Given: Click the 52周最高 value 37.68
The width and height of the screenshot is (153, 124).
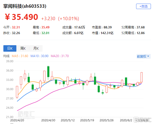Looking at the screenshot, I should pyautogui.click(x=141, y=27).
